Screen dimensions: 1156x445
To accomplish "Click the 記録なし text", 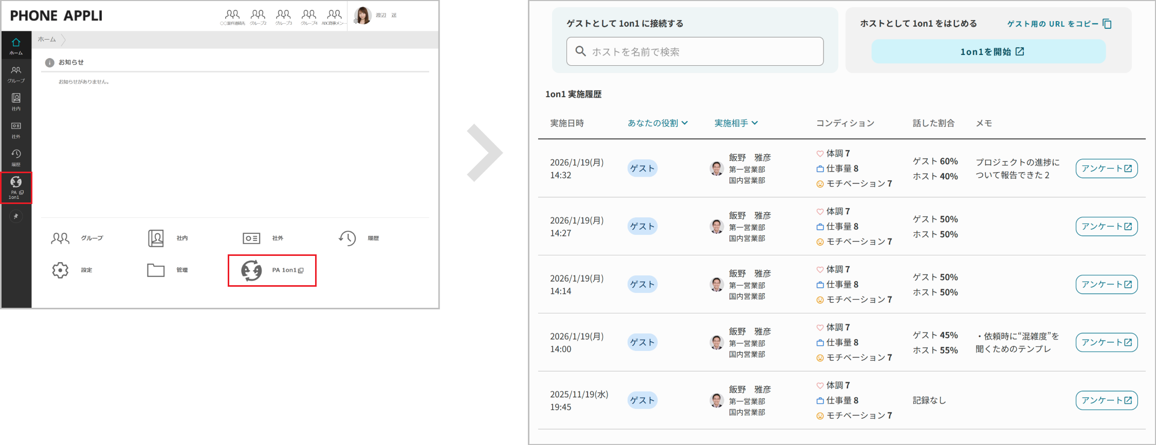I will (x=929, y=400).
